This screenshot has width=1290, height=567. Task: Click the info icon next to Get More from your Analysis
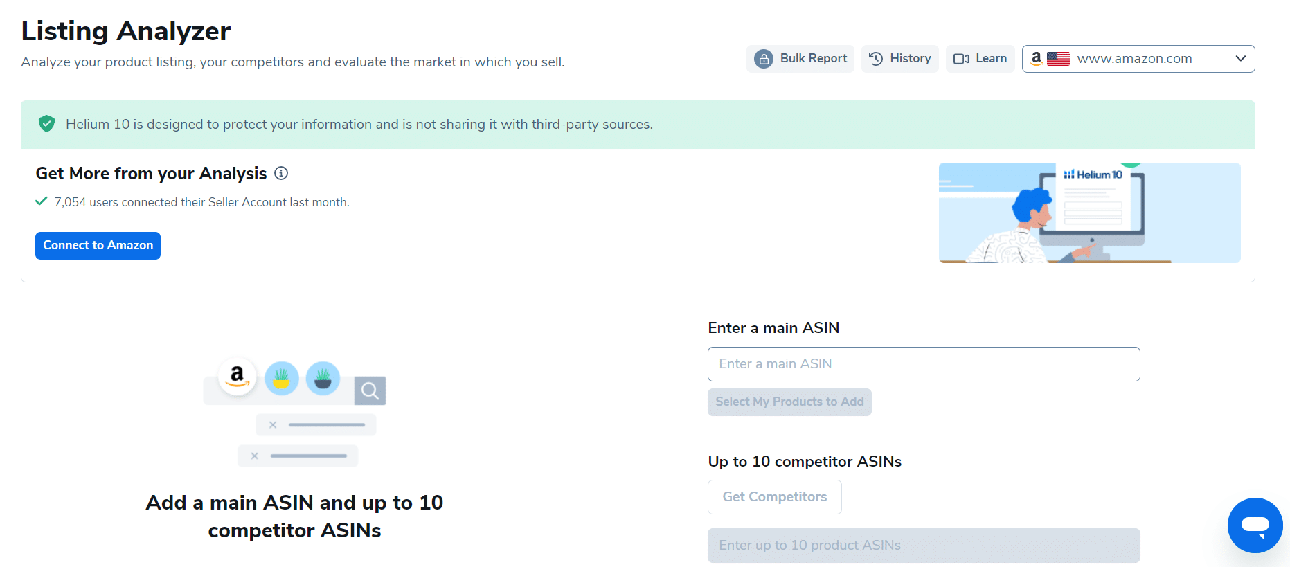coord(281,173)
